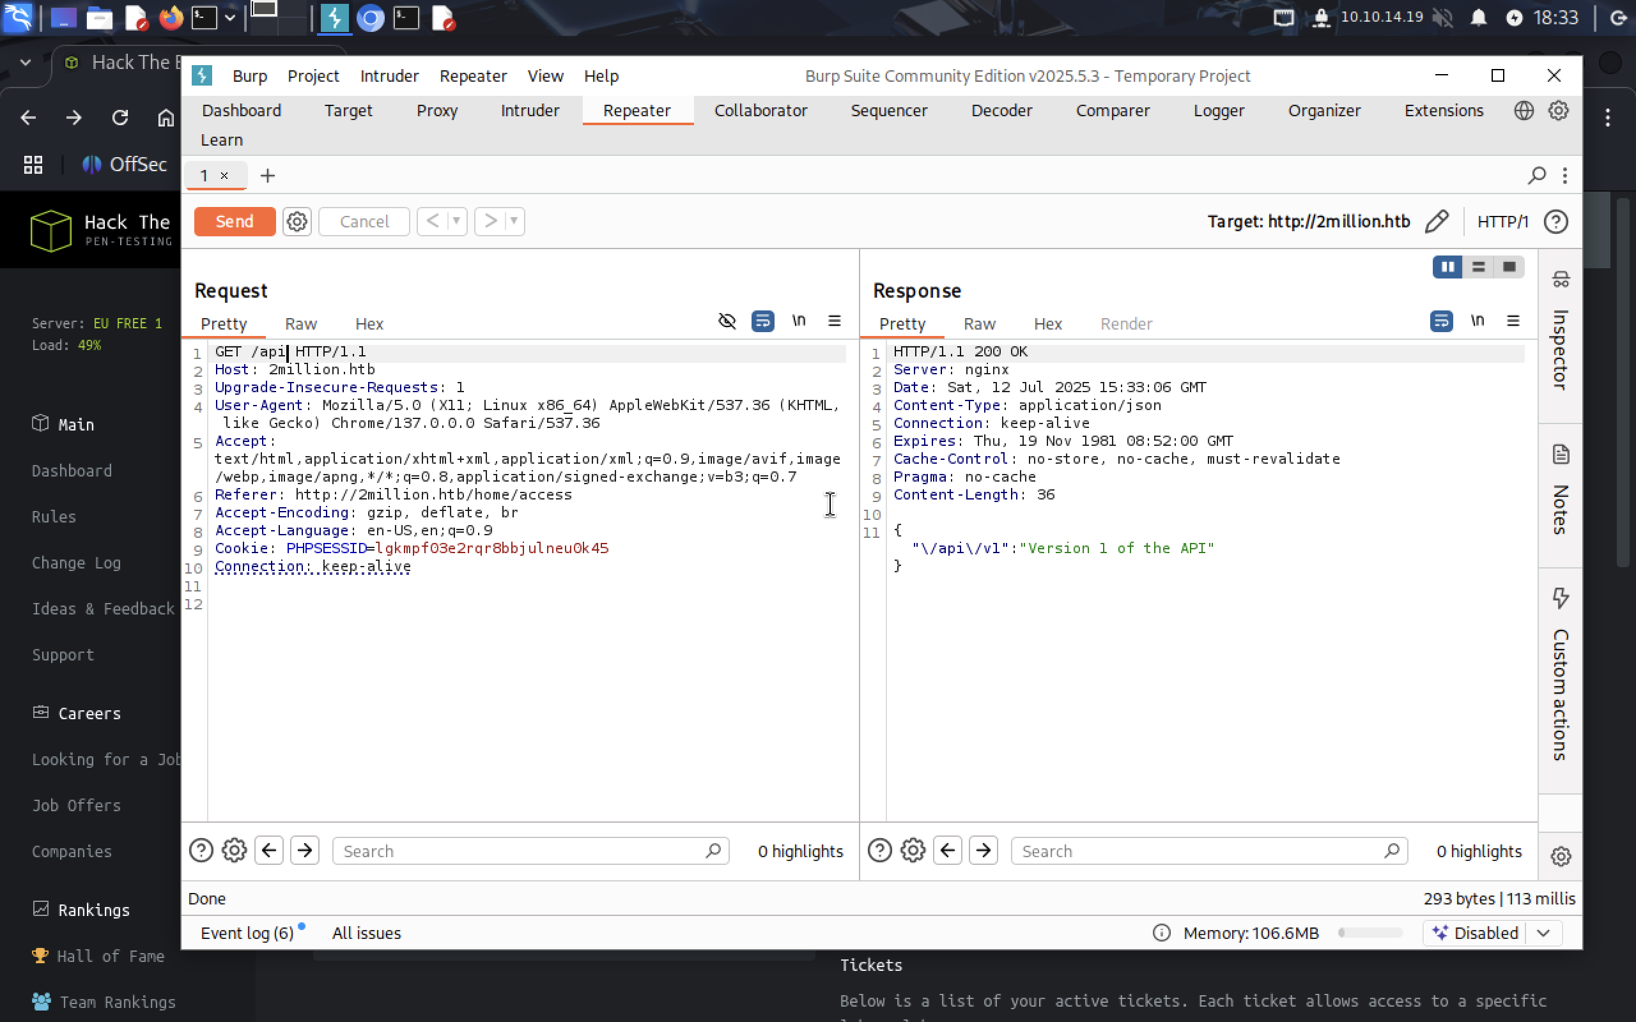Screen dimensions: 1636x1022
Task: Open Repeater tab options kebab menu
Action: (x=1565, y=176)
